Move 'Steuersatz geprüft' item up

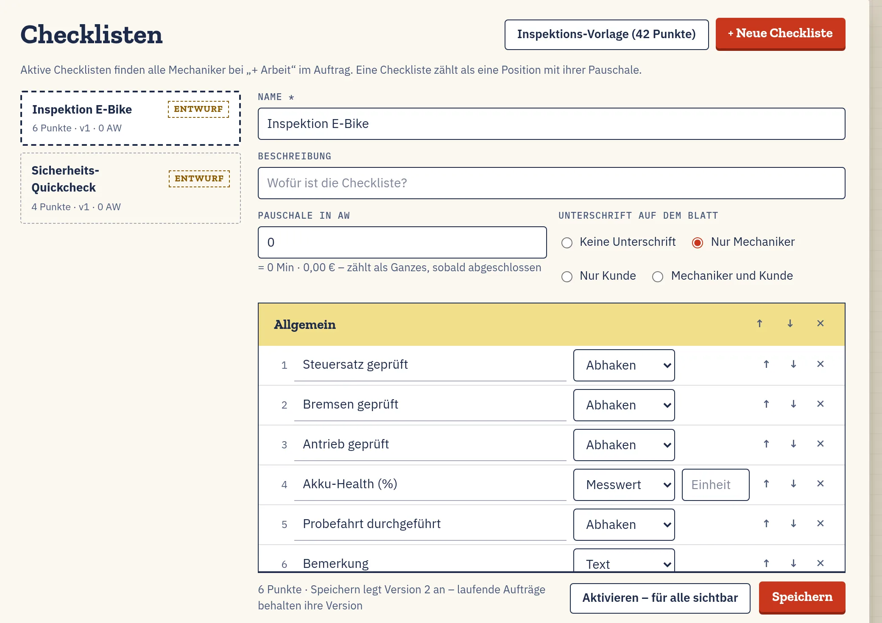click(766, 364)
